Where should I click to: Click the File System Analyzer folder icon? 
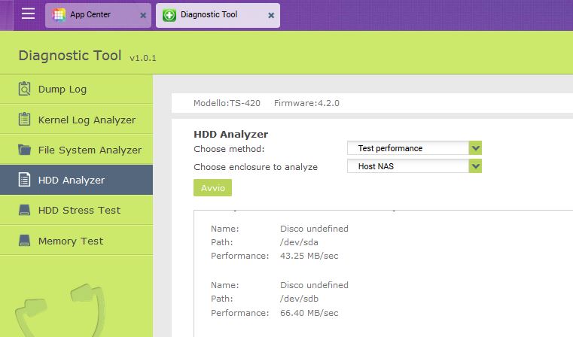click(x=25, y=150)
